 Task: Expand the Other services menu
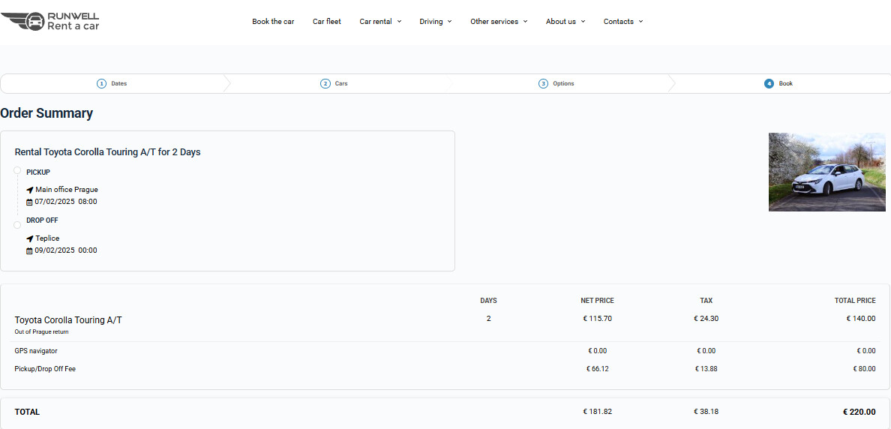[499, 22]
